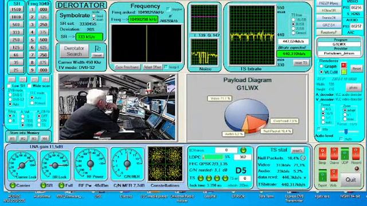Click the green SR status LED
The width and height of the screenshot is (367, 206).
(x=43, y=185)
